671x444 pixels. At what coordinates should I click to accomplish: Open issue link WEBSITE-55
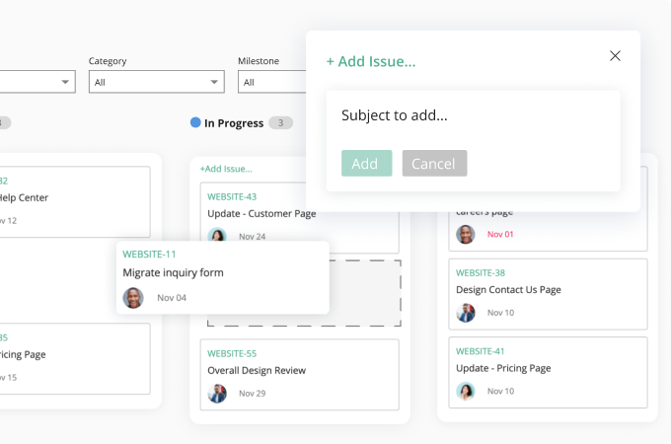pyautogui.click(x=232, y=354)
